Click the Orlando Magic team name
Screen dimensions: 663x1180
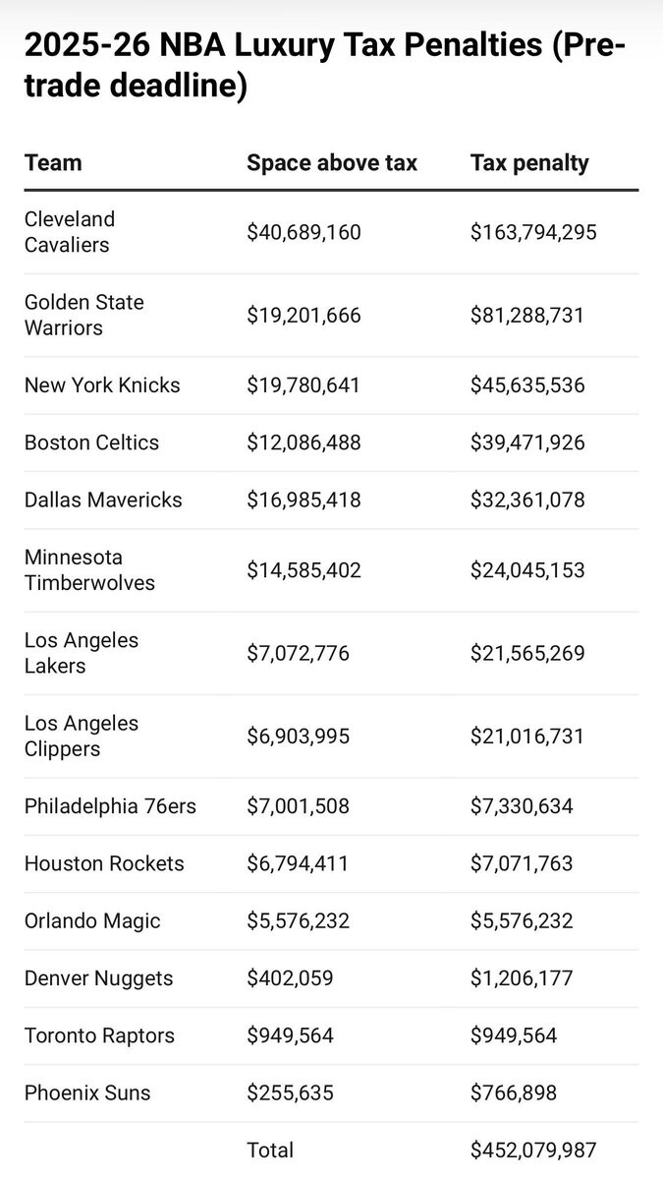click(92, 921)
